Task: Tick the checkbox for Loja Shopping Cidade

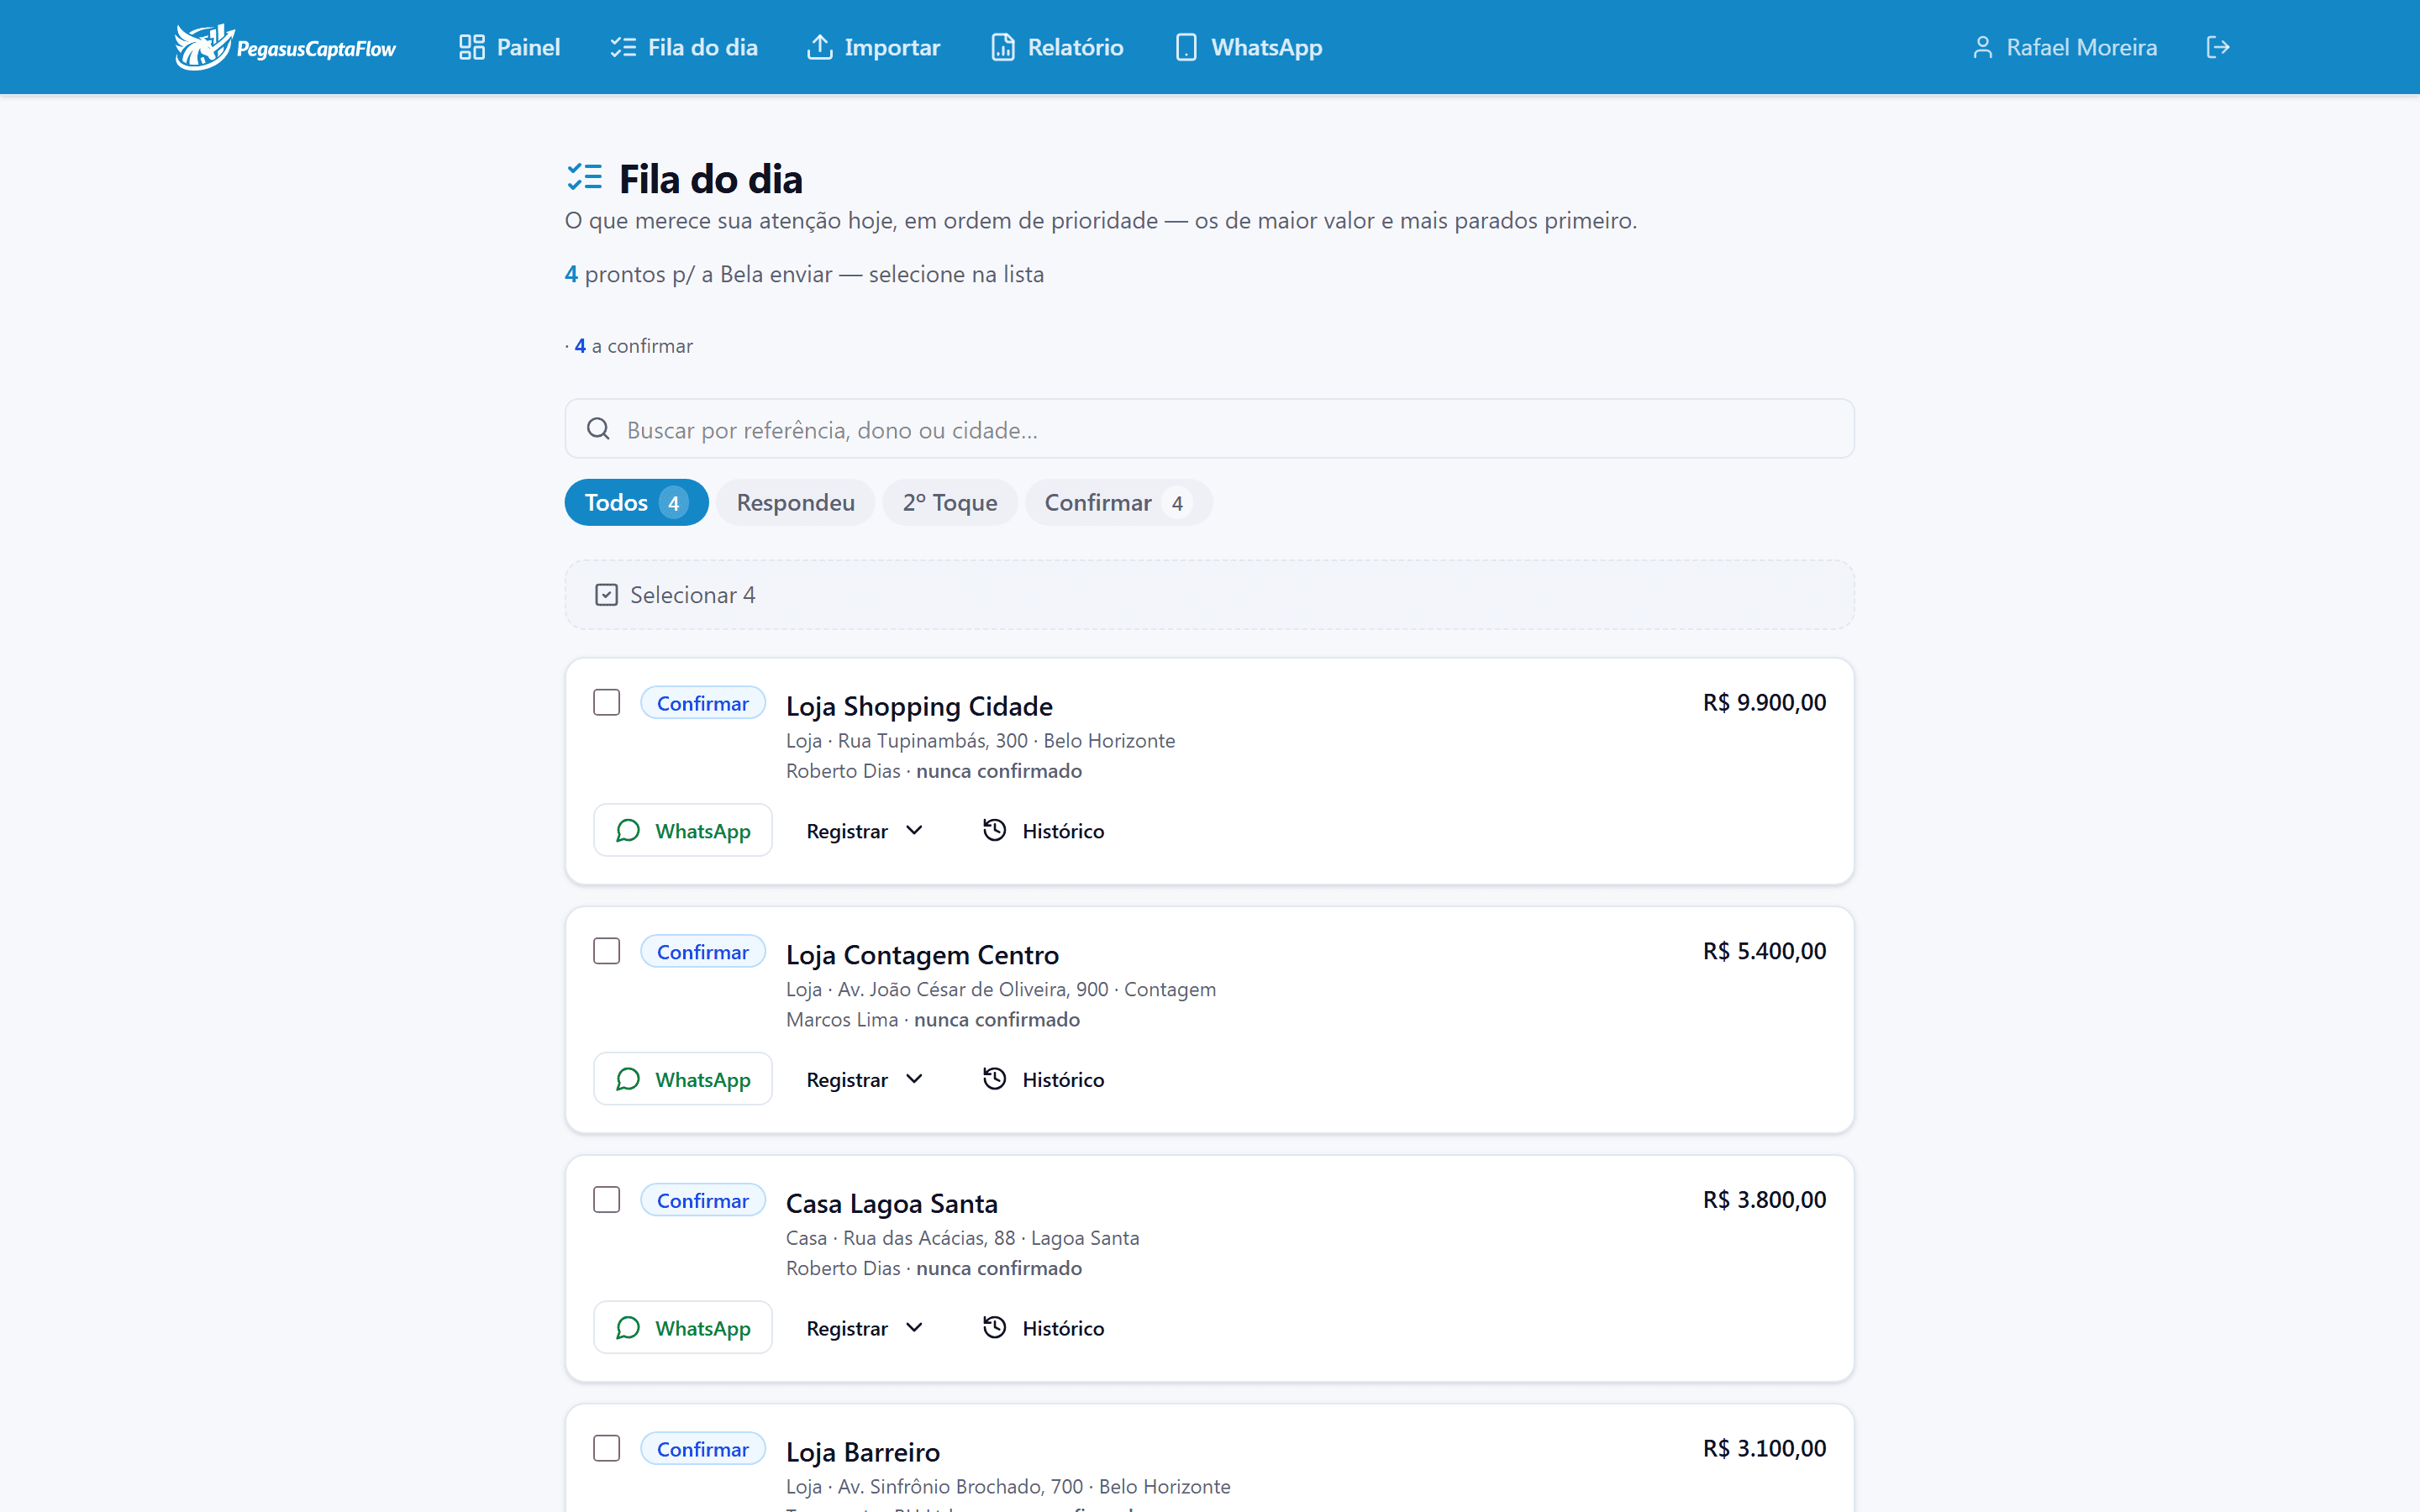Action: coord(606,702)
